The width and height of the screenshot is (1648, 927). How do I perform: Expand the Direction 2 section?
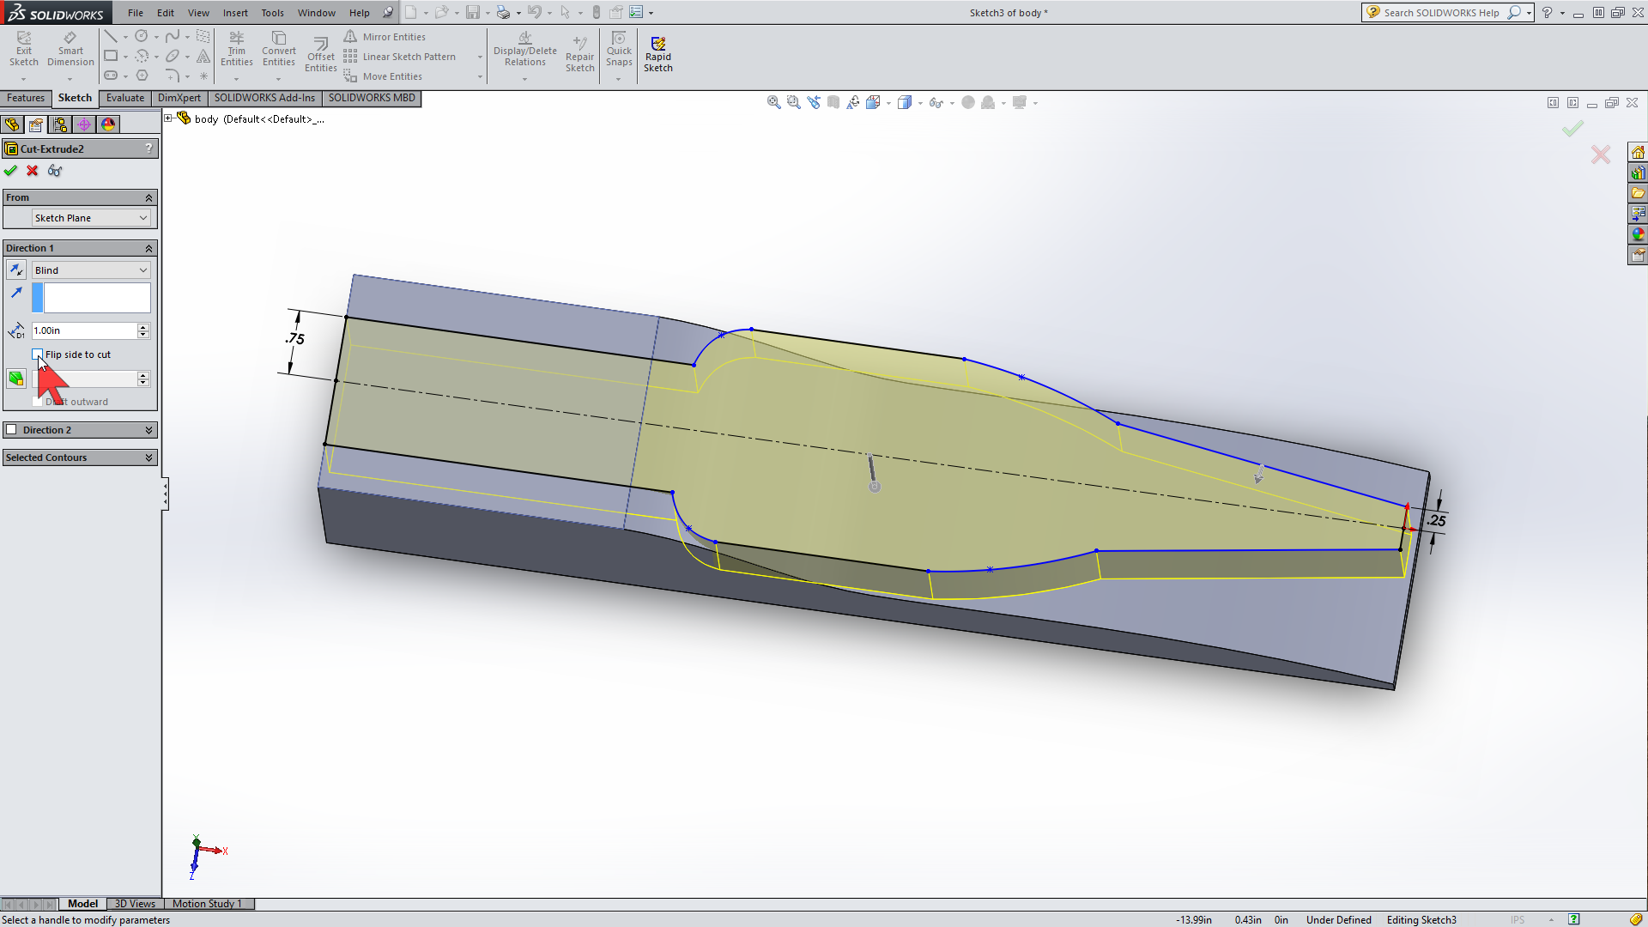coord(148,430)
